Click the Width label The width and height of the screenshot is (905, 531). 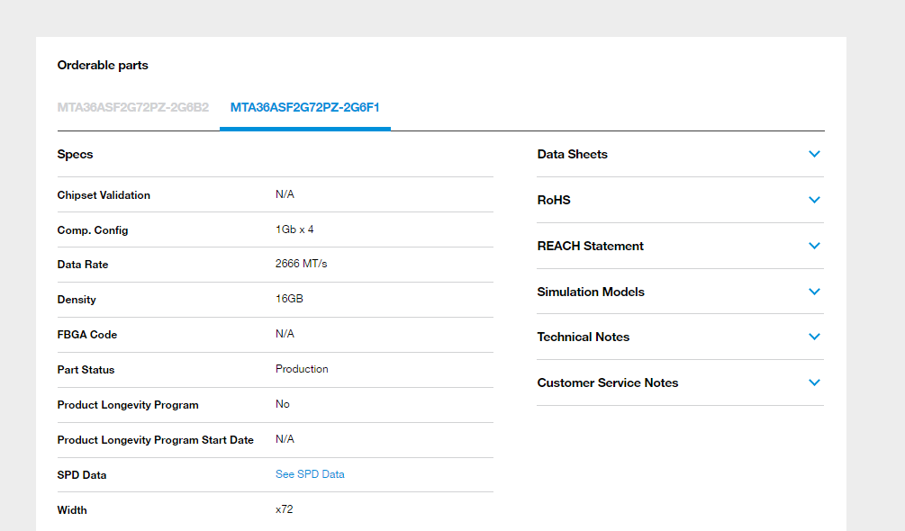click(71, 510)
